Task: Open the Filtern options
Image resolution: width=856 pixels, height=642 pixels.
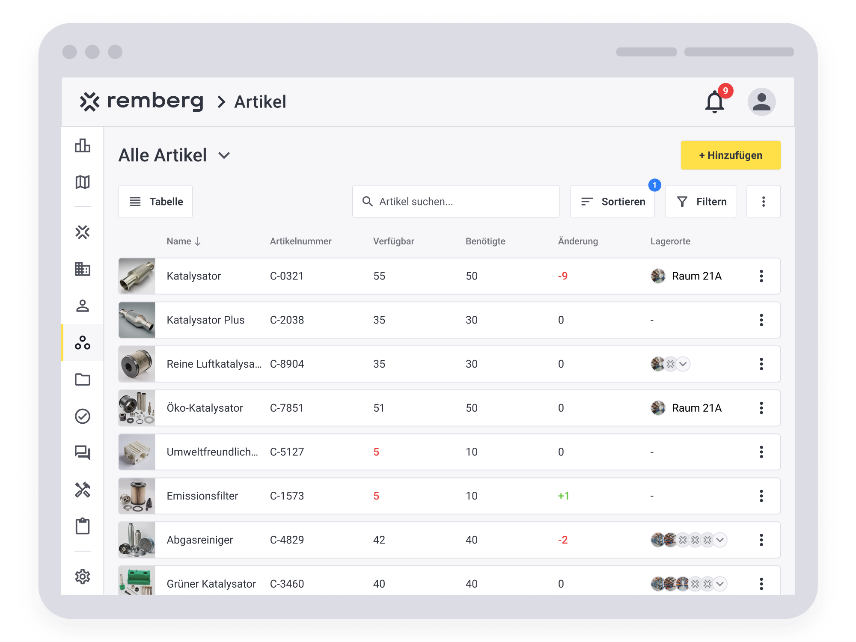Action: [701, 202]
